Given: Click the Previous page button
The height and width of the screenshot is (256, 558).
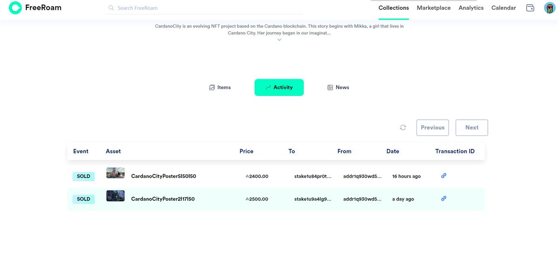Looking at the screenshot, I should point(432,128).
